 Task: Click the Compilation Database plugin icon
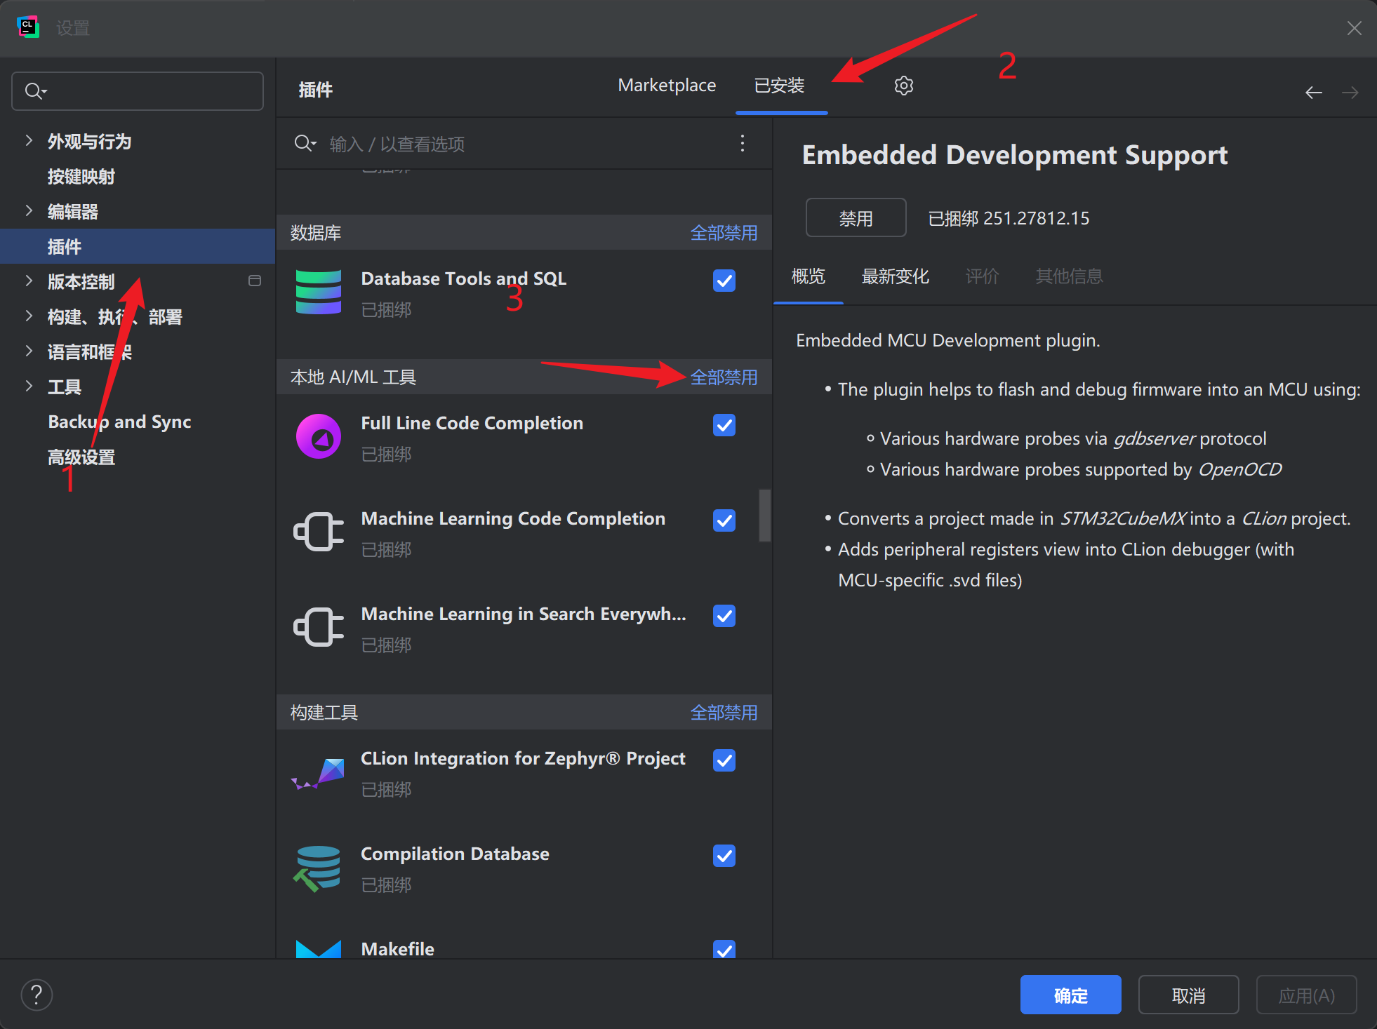[319, 868]
